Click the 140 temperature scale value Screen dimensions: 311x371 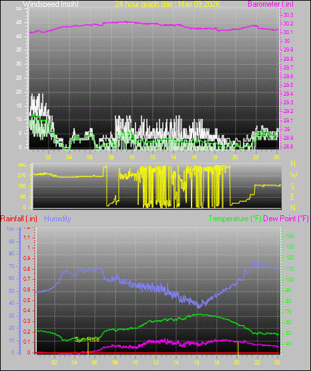tap(290, 236)
